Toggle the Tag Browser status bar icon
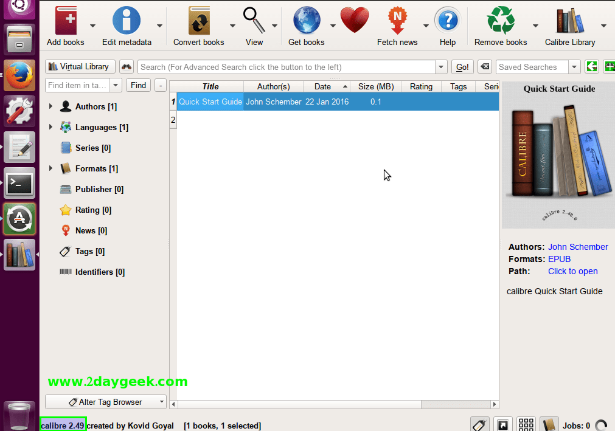The height and width of the screenshot is (431, 615). coord(480,425)
